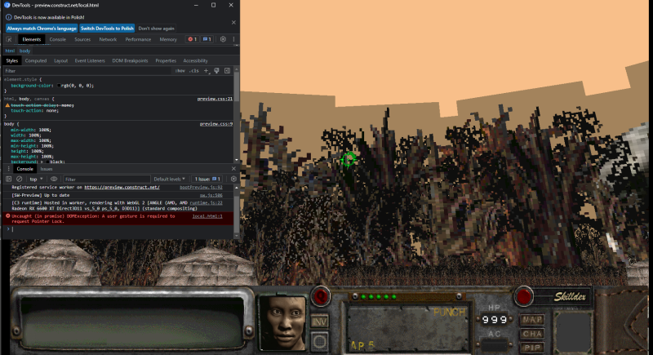Open the preview.css:21 source link
Screen dimensions: 653x355
[215, 99]
